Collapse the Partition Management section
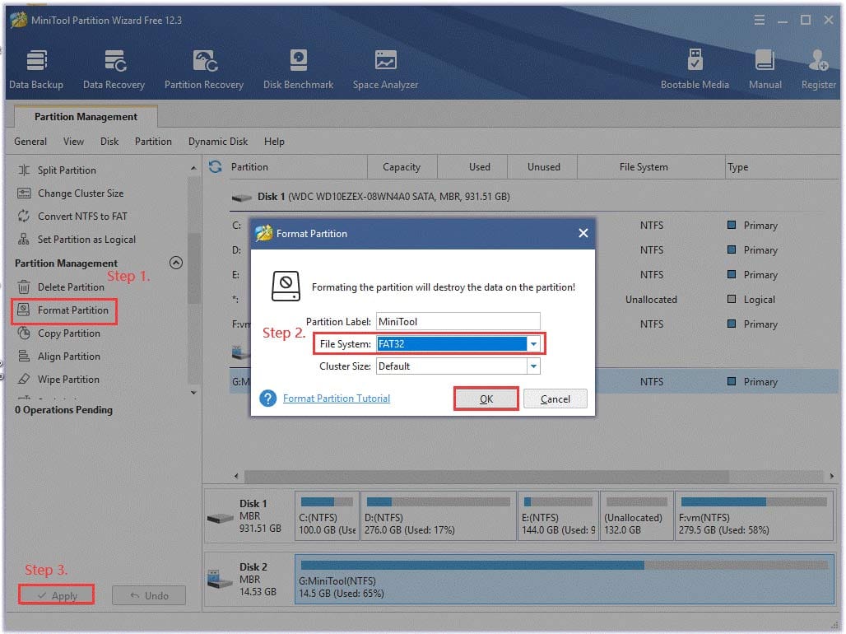 (x=174, y=263)
